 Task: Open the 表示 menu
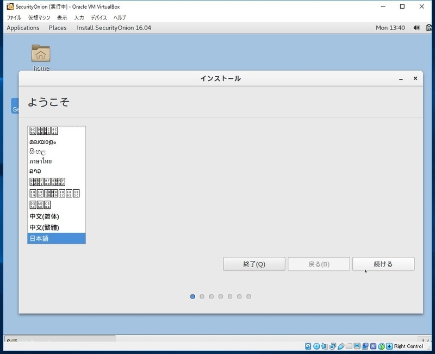pos(62,18)
